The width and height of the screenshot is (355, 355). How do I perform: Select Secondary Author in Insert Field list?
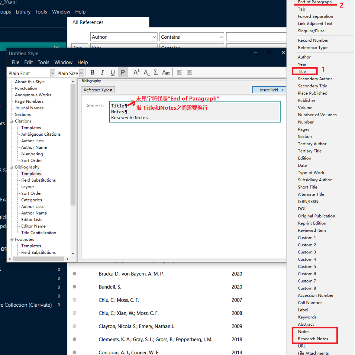click(315, 79)
